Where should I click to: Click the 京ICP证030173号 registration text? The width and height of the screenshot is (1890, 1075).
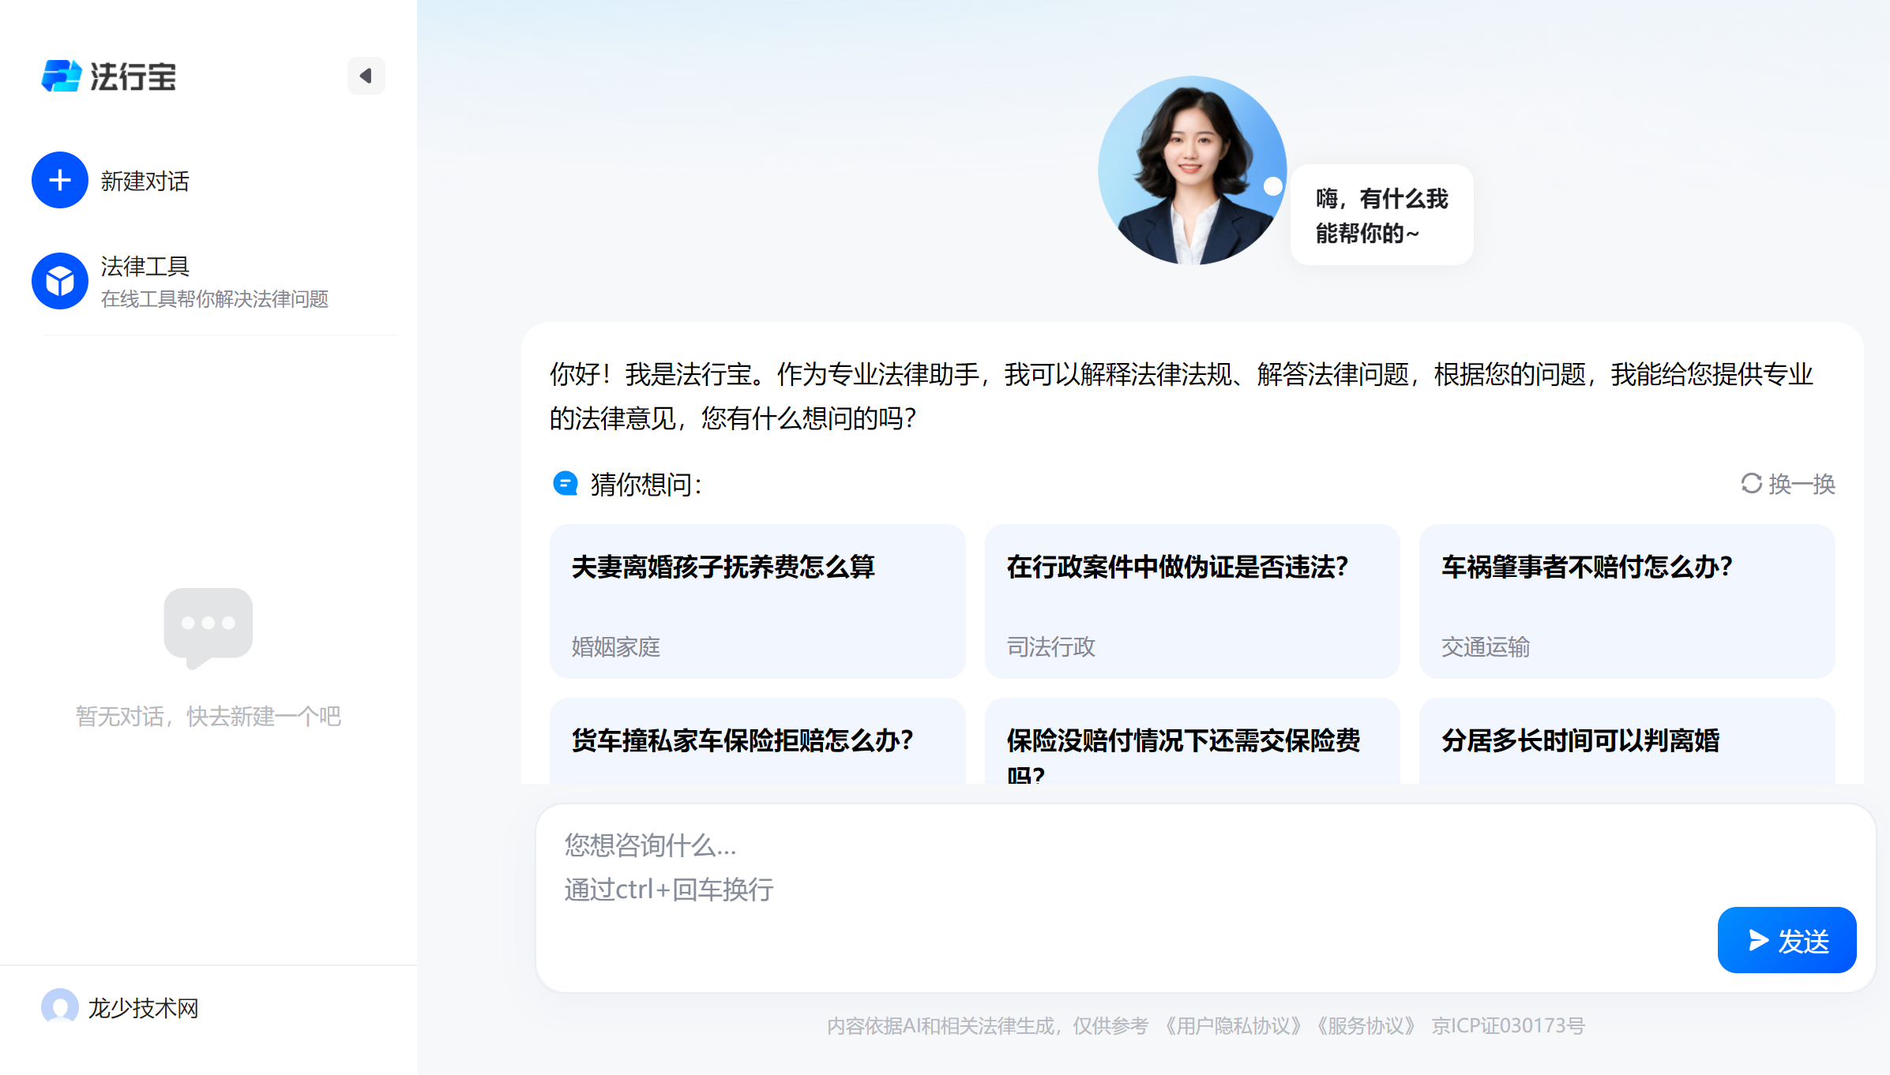pyautogui.click(x=1508, y=1025)
